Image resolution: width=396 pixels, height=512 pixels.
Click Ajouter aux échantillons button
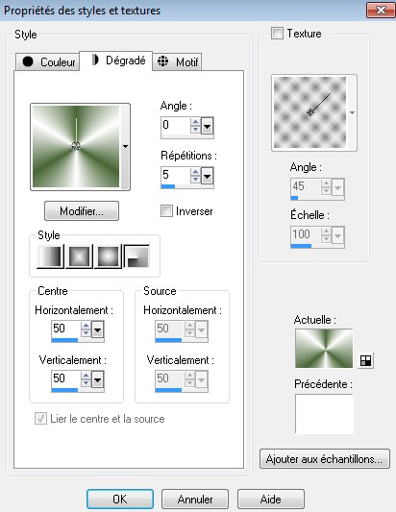pos(325,459)
